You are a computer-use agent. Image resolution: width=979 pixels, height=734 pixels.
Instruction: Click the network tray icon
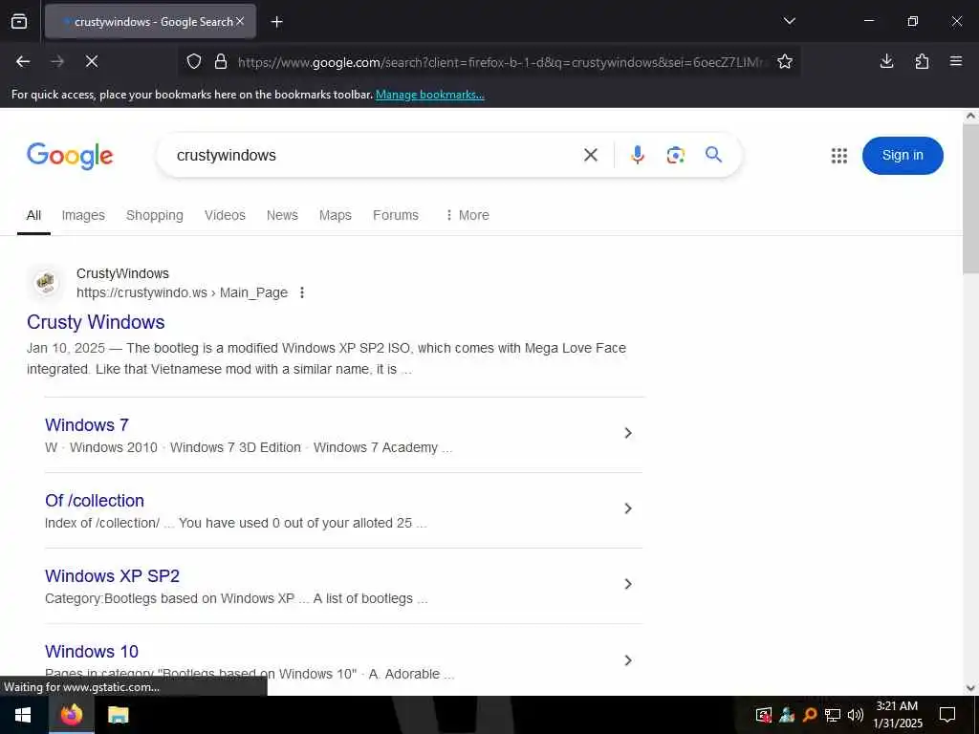click(833, 715)
